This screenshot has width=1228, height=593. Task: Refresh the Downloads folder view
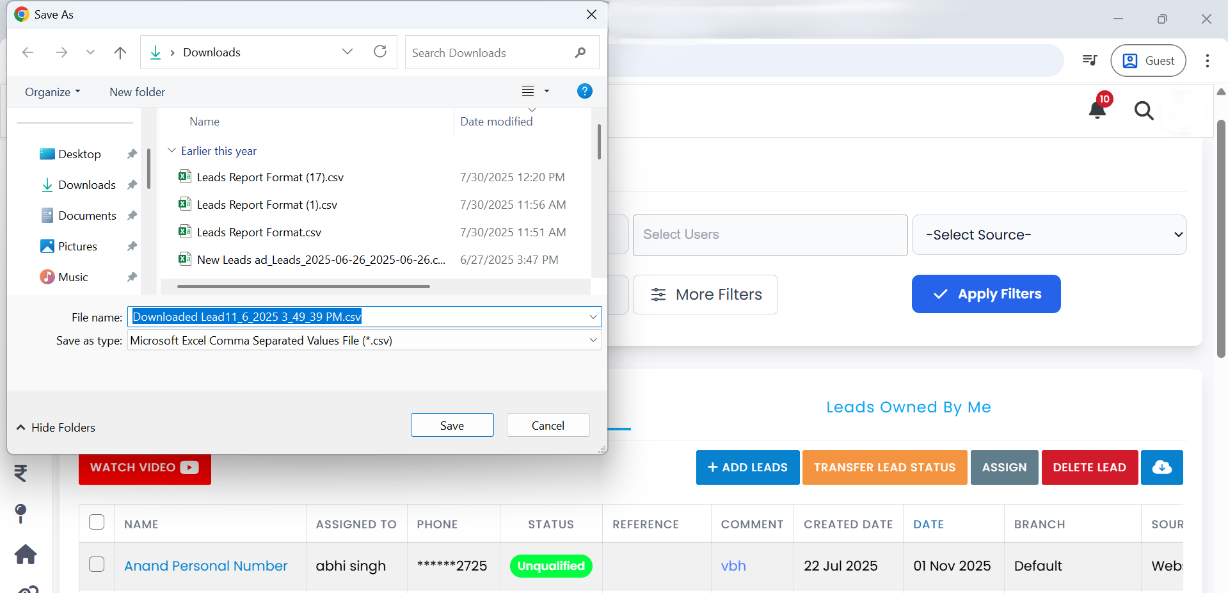[x=380, y=52]
